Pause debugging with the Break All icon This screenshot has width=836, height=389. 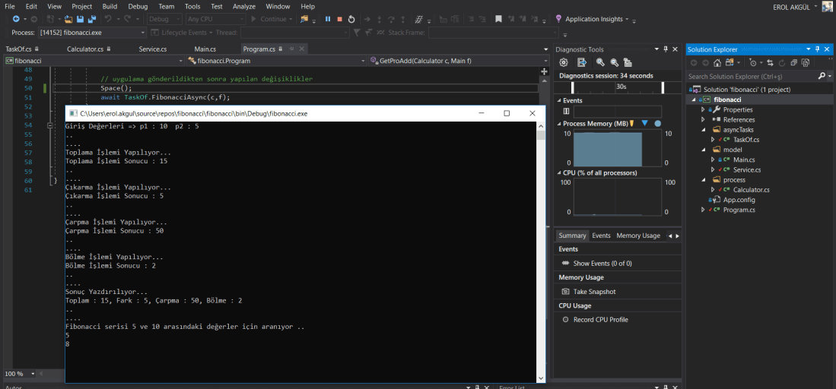pos(328,19)
